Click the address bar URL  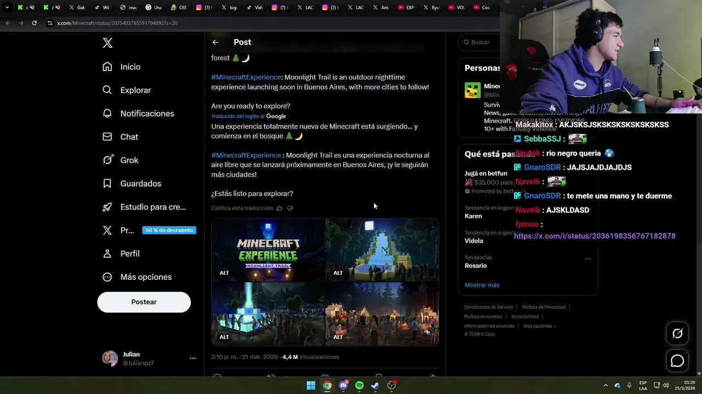117,23
